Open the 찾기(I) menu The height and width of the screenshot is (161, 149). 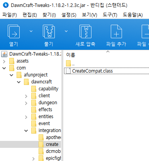pos(49,15)
